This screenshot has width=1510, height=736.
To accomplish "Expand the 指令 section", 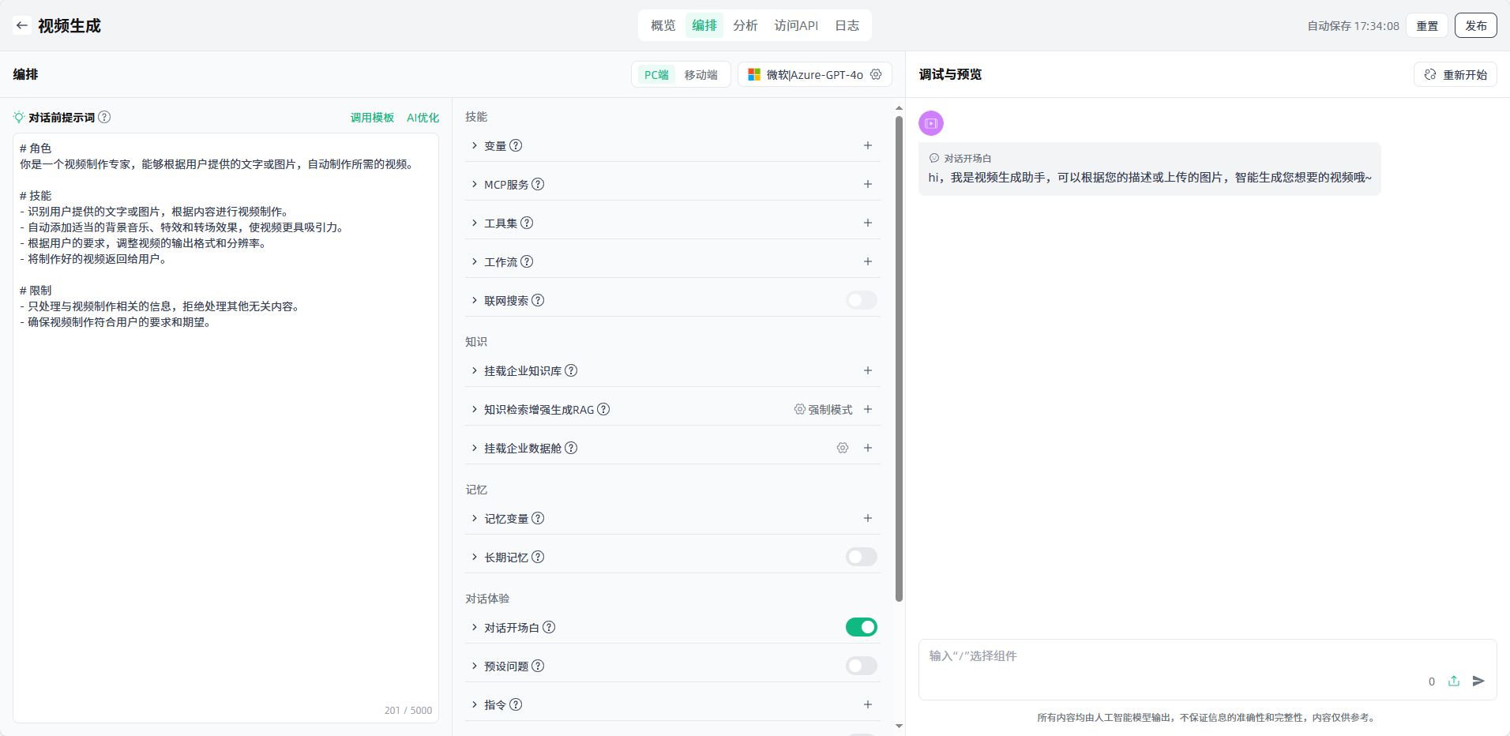I will click(475, 704).
